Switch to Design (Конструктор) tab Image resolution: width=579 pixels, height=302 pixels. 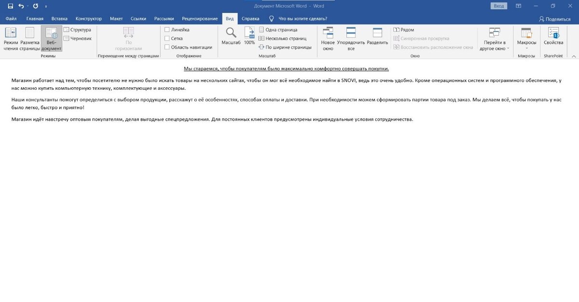(89, 18)
